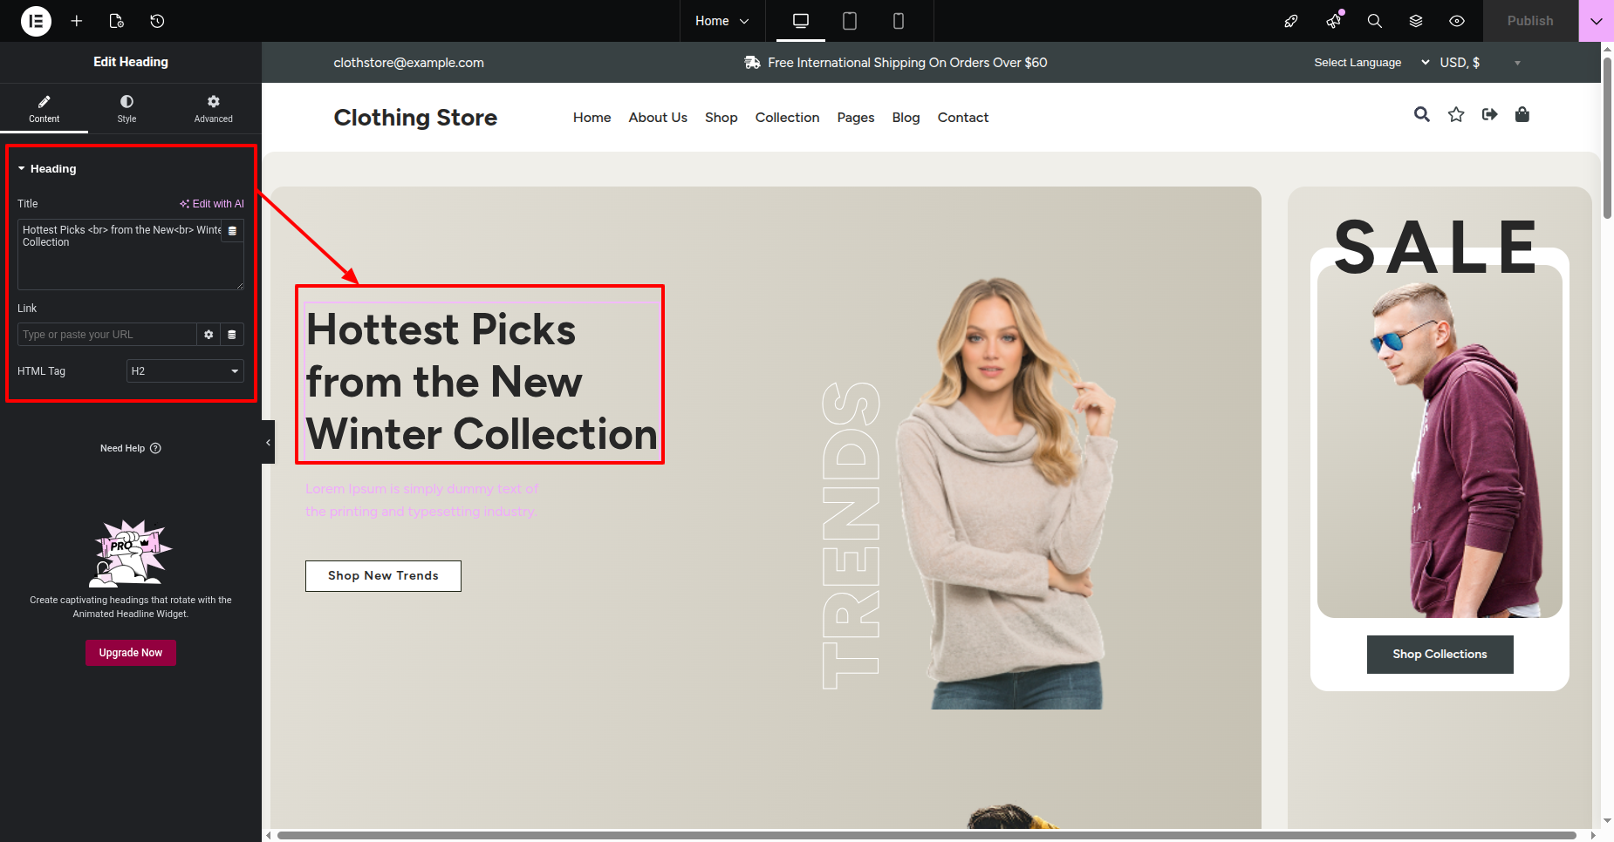Image resolution: width=1614 pixels, height=842 pixels.
Task: Switch to Mobile responsive view
Action: click(898, 21)
